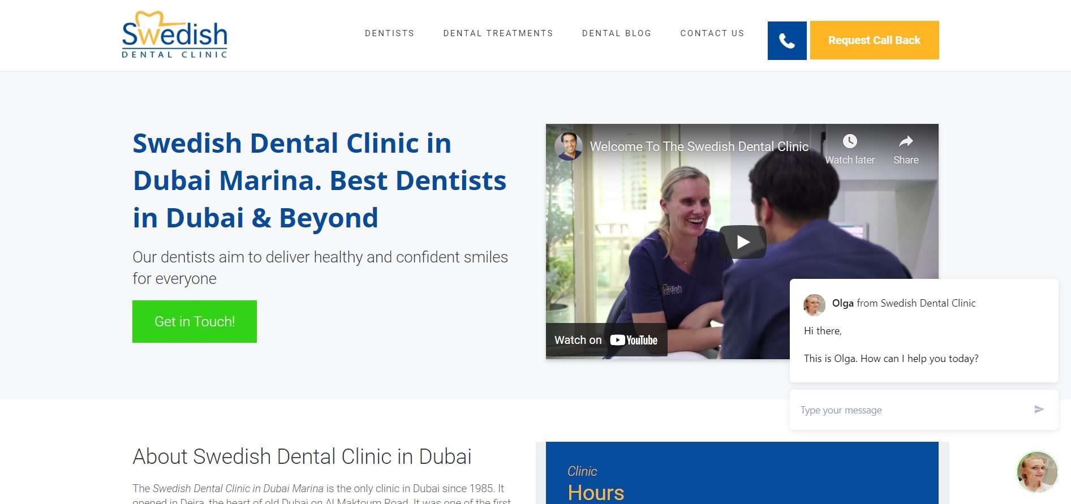The height and width of the screenshot is (504, 1071).
Task: Click the Watch later clock icon
Action: tap(850, 141)
